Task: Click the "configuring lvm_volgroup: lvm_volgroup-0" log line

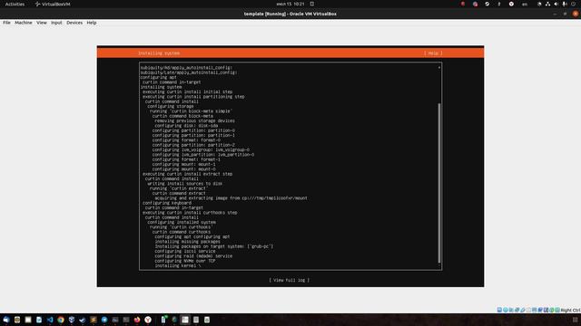Action: tap(201, 149)
